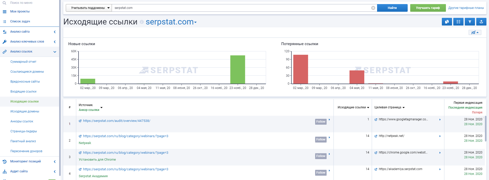Open the column settings icon button
This screenshot has width=489, height=180.
coord(458,22)
